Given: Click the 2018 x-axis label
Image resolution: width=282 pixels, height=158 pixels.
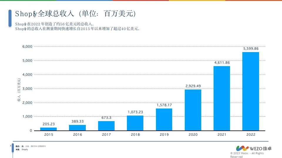Looking at the screenshot, I should (x=135, y=135).
